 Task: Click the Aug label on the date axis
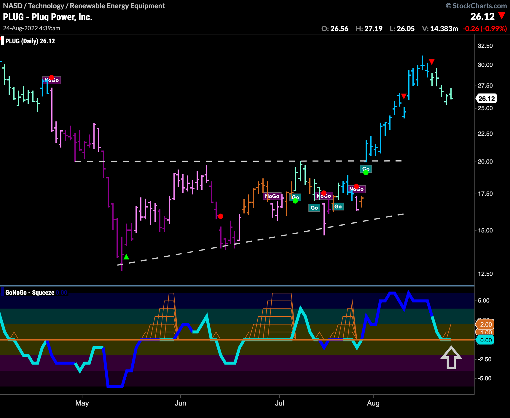click(x=373, y=403)
